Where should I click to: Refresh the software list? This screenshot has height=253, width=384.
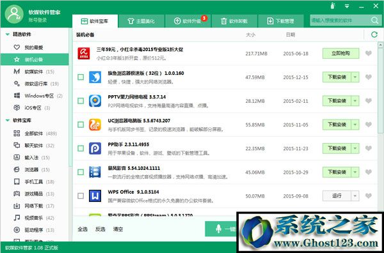374,34
